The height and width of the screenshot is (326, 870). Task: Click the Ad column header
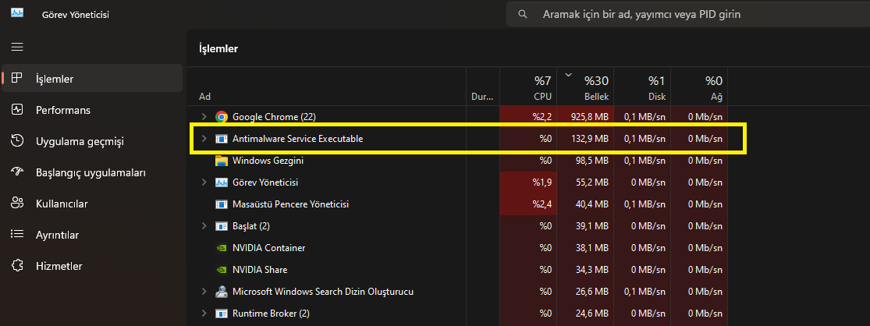point(205,97)
